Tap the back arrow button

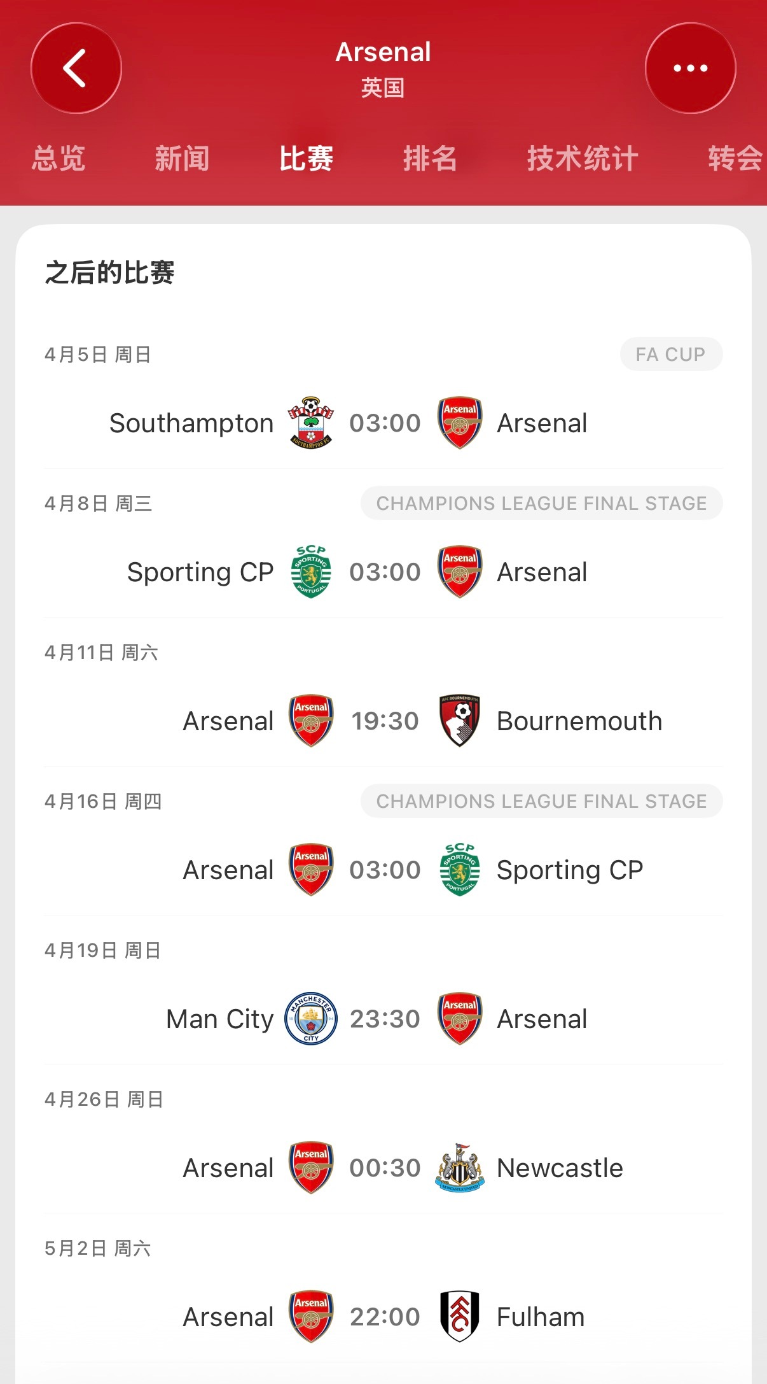[x=76, y=68]
